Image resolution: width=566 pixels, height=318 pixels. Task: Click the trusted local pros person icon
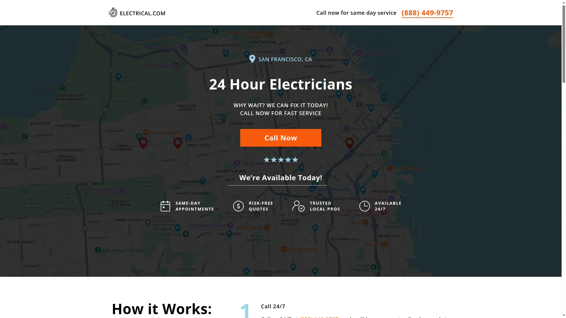click(x=299, y=206)
